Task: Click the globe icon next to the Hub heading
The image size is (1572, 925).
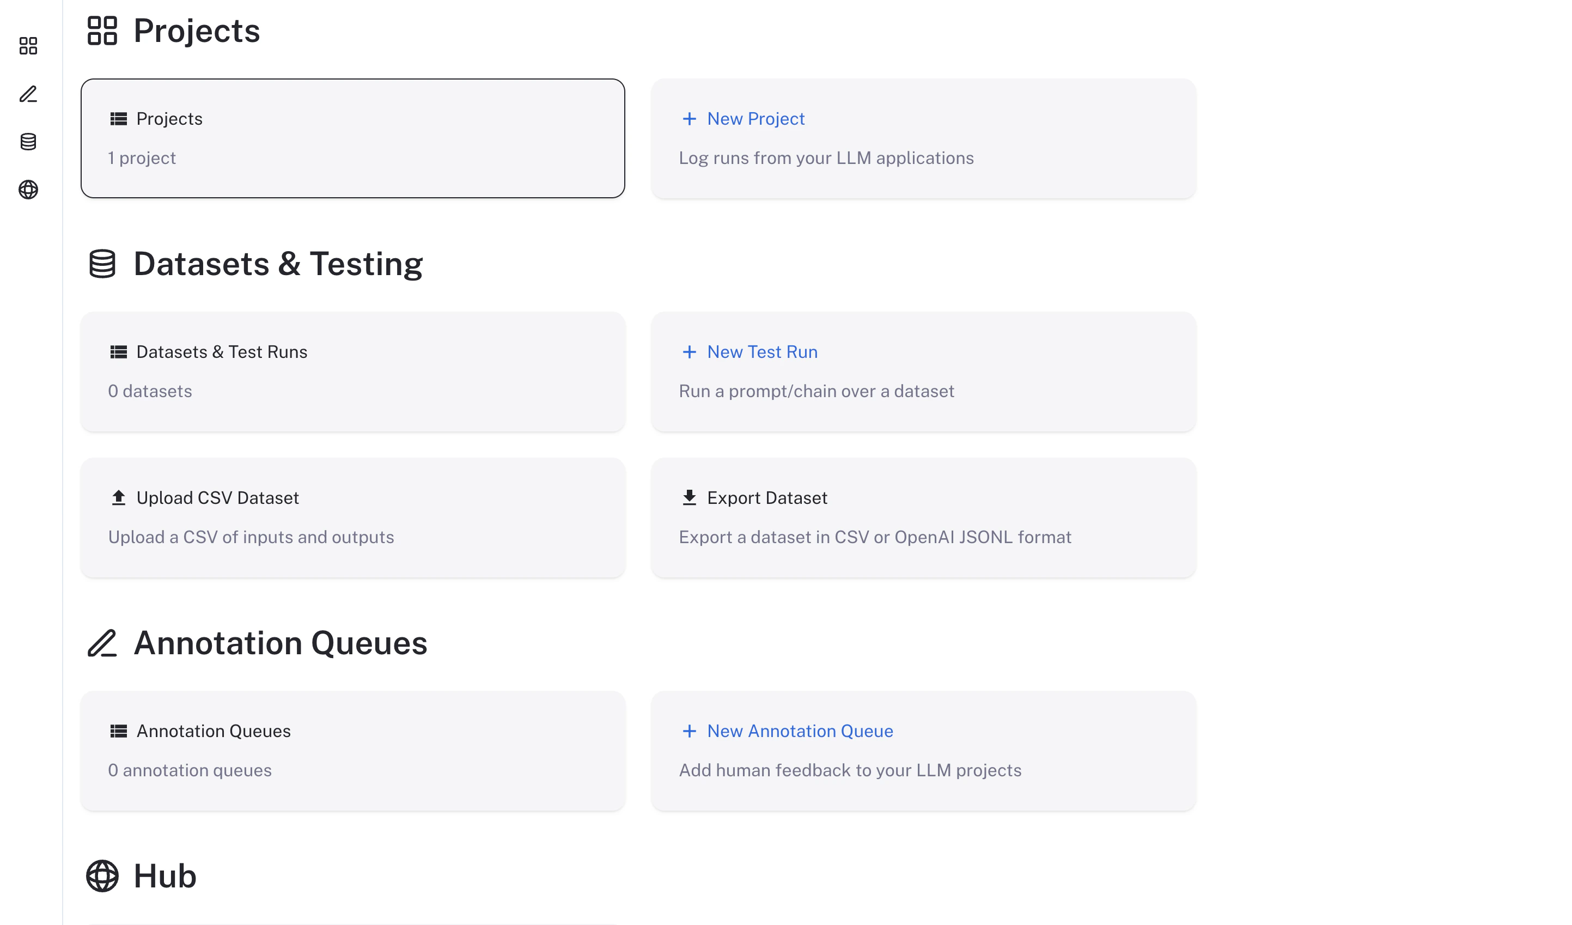Action: point(102,876)
